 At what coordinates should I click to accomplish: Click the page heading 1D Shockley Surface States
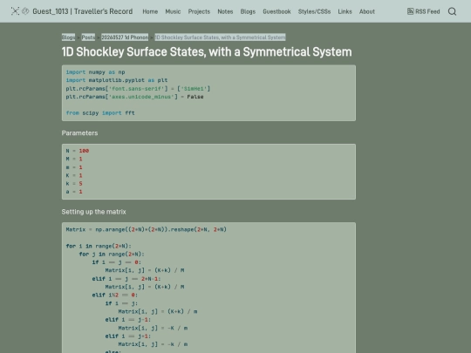(207, 52)
